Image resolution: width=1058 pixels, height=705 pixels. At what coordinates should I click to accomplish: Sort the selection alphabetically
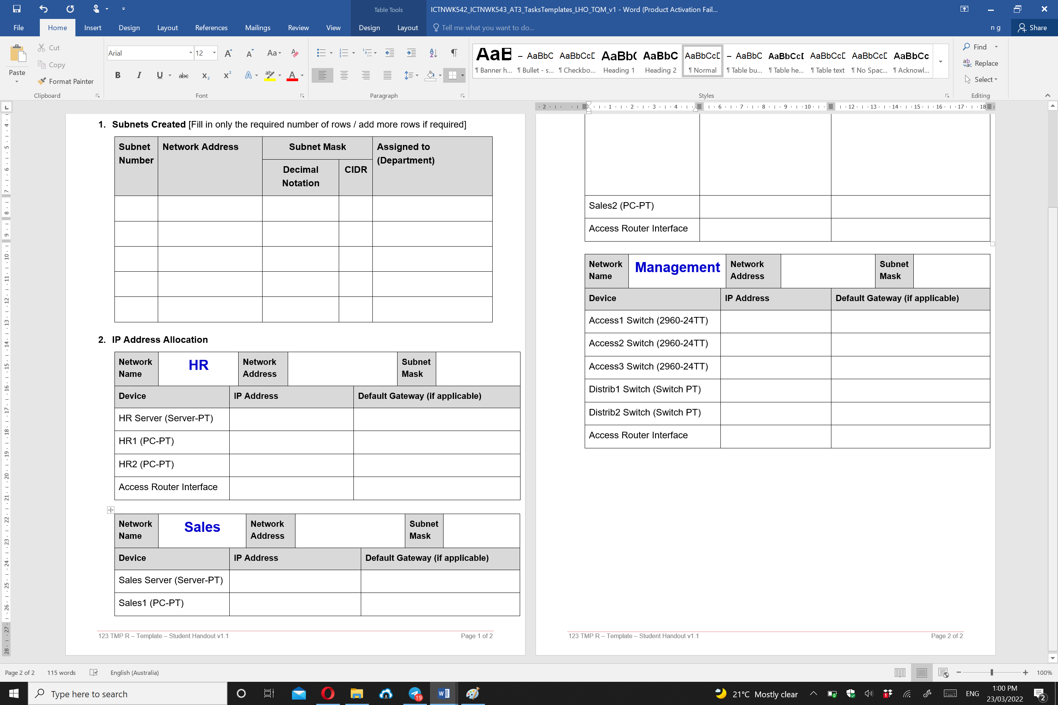point(433,53)
